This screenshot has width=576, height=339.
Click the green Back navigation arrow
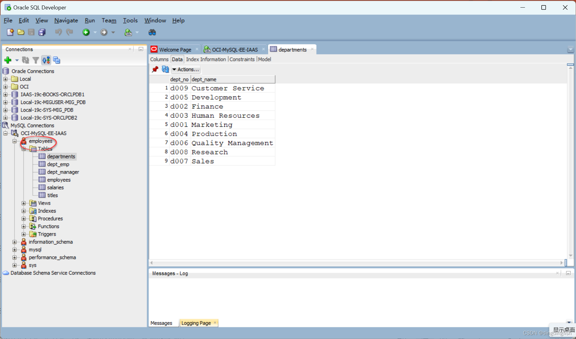coord(86,32)
